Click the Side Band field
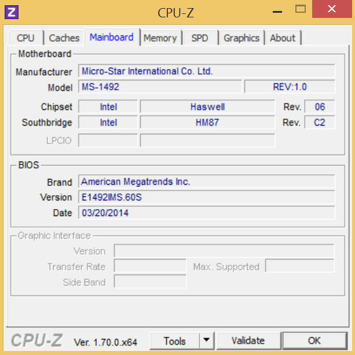 [151, 281]
